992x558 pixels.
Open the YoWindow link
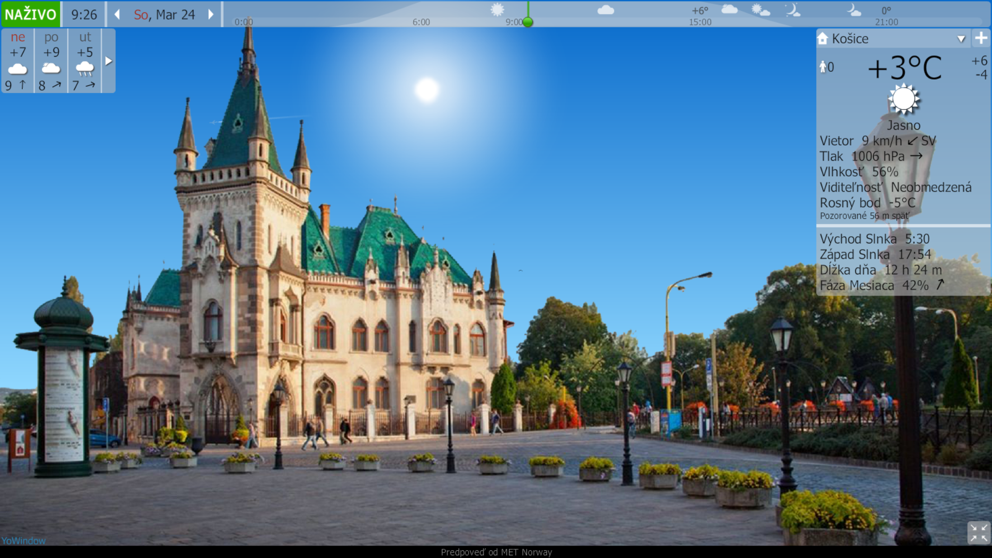pos(23,540)
